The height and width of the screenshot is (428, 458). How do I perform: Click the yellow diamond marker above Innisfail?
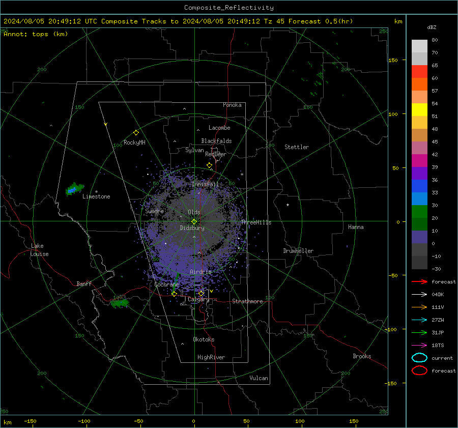pos(209,165)
